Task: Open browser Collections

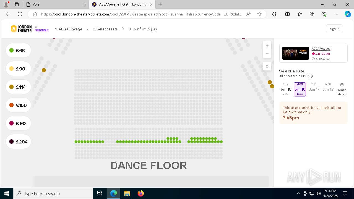Action: pos(312,14)
